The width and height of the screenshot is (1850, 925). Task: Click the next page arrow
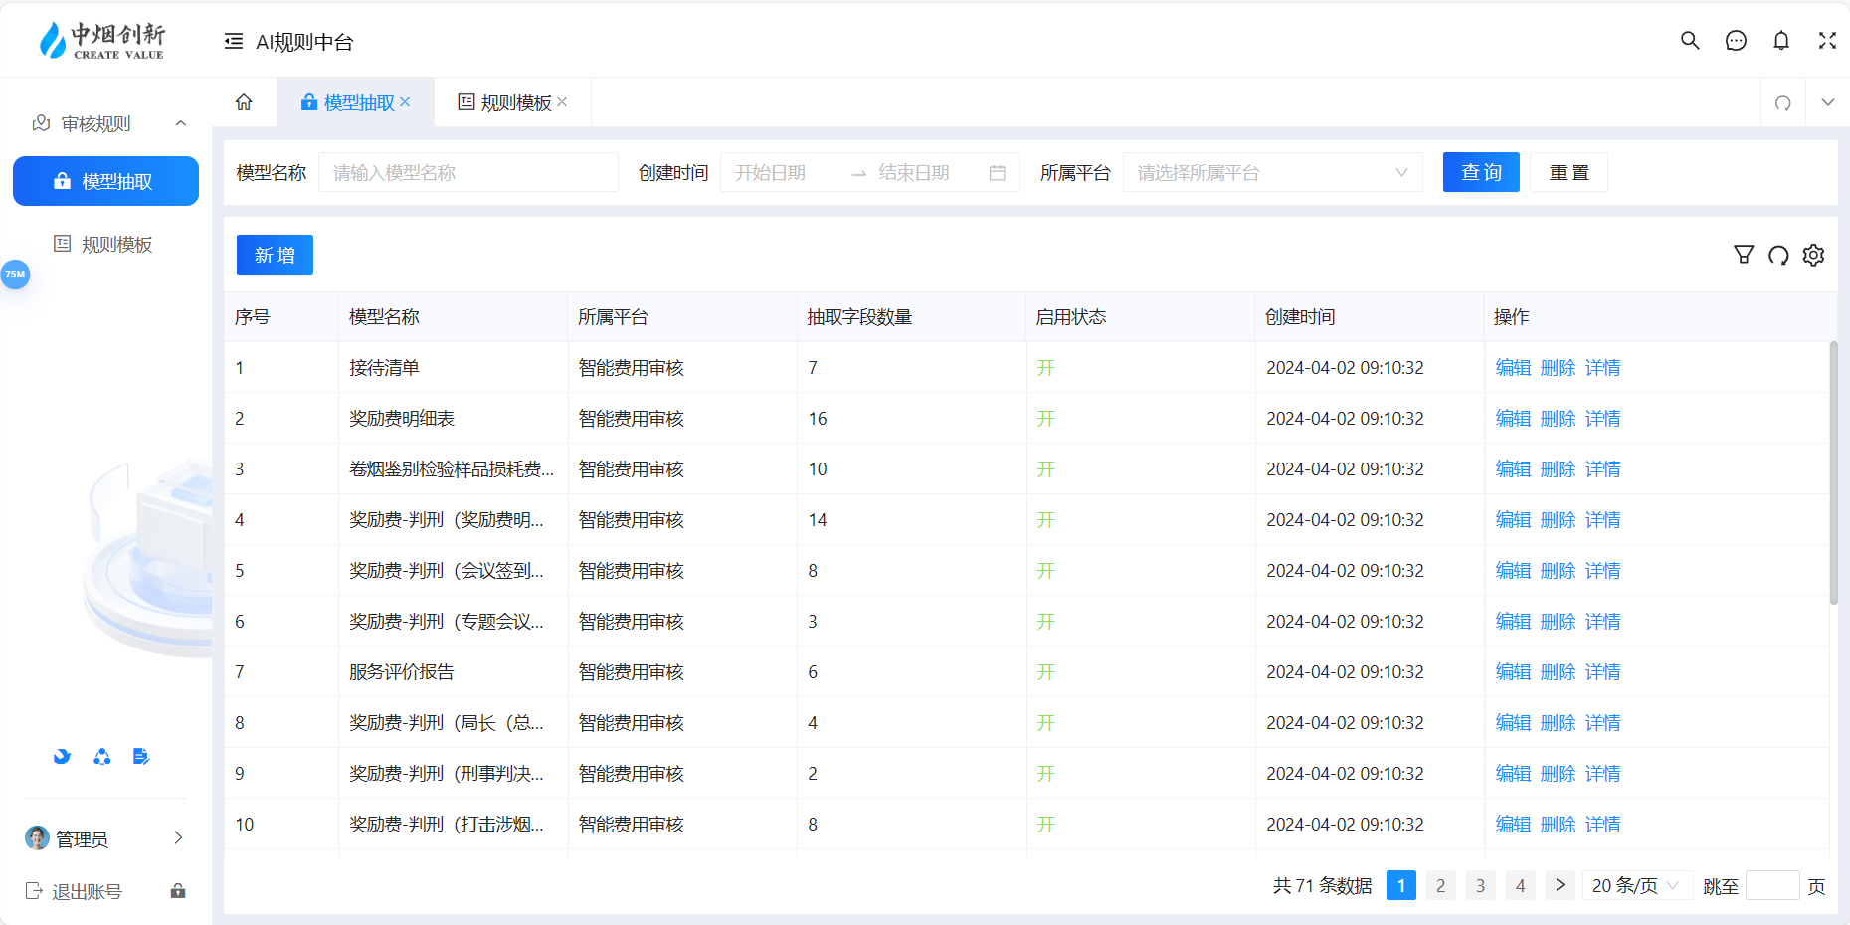1560,885
